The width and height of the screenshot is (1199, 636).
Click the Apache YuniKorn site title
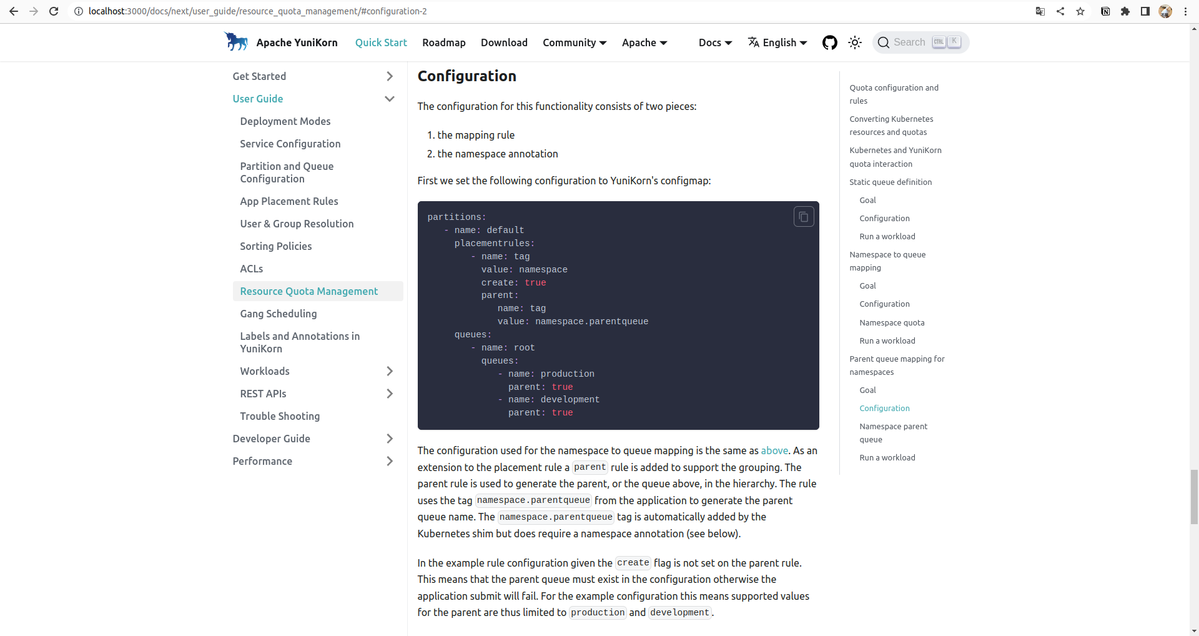(x=297, y=42)
